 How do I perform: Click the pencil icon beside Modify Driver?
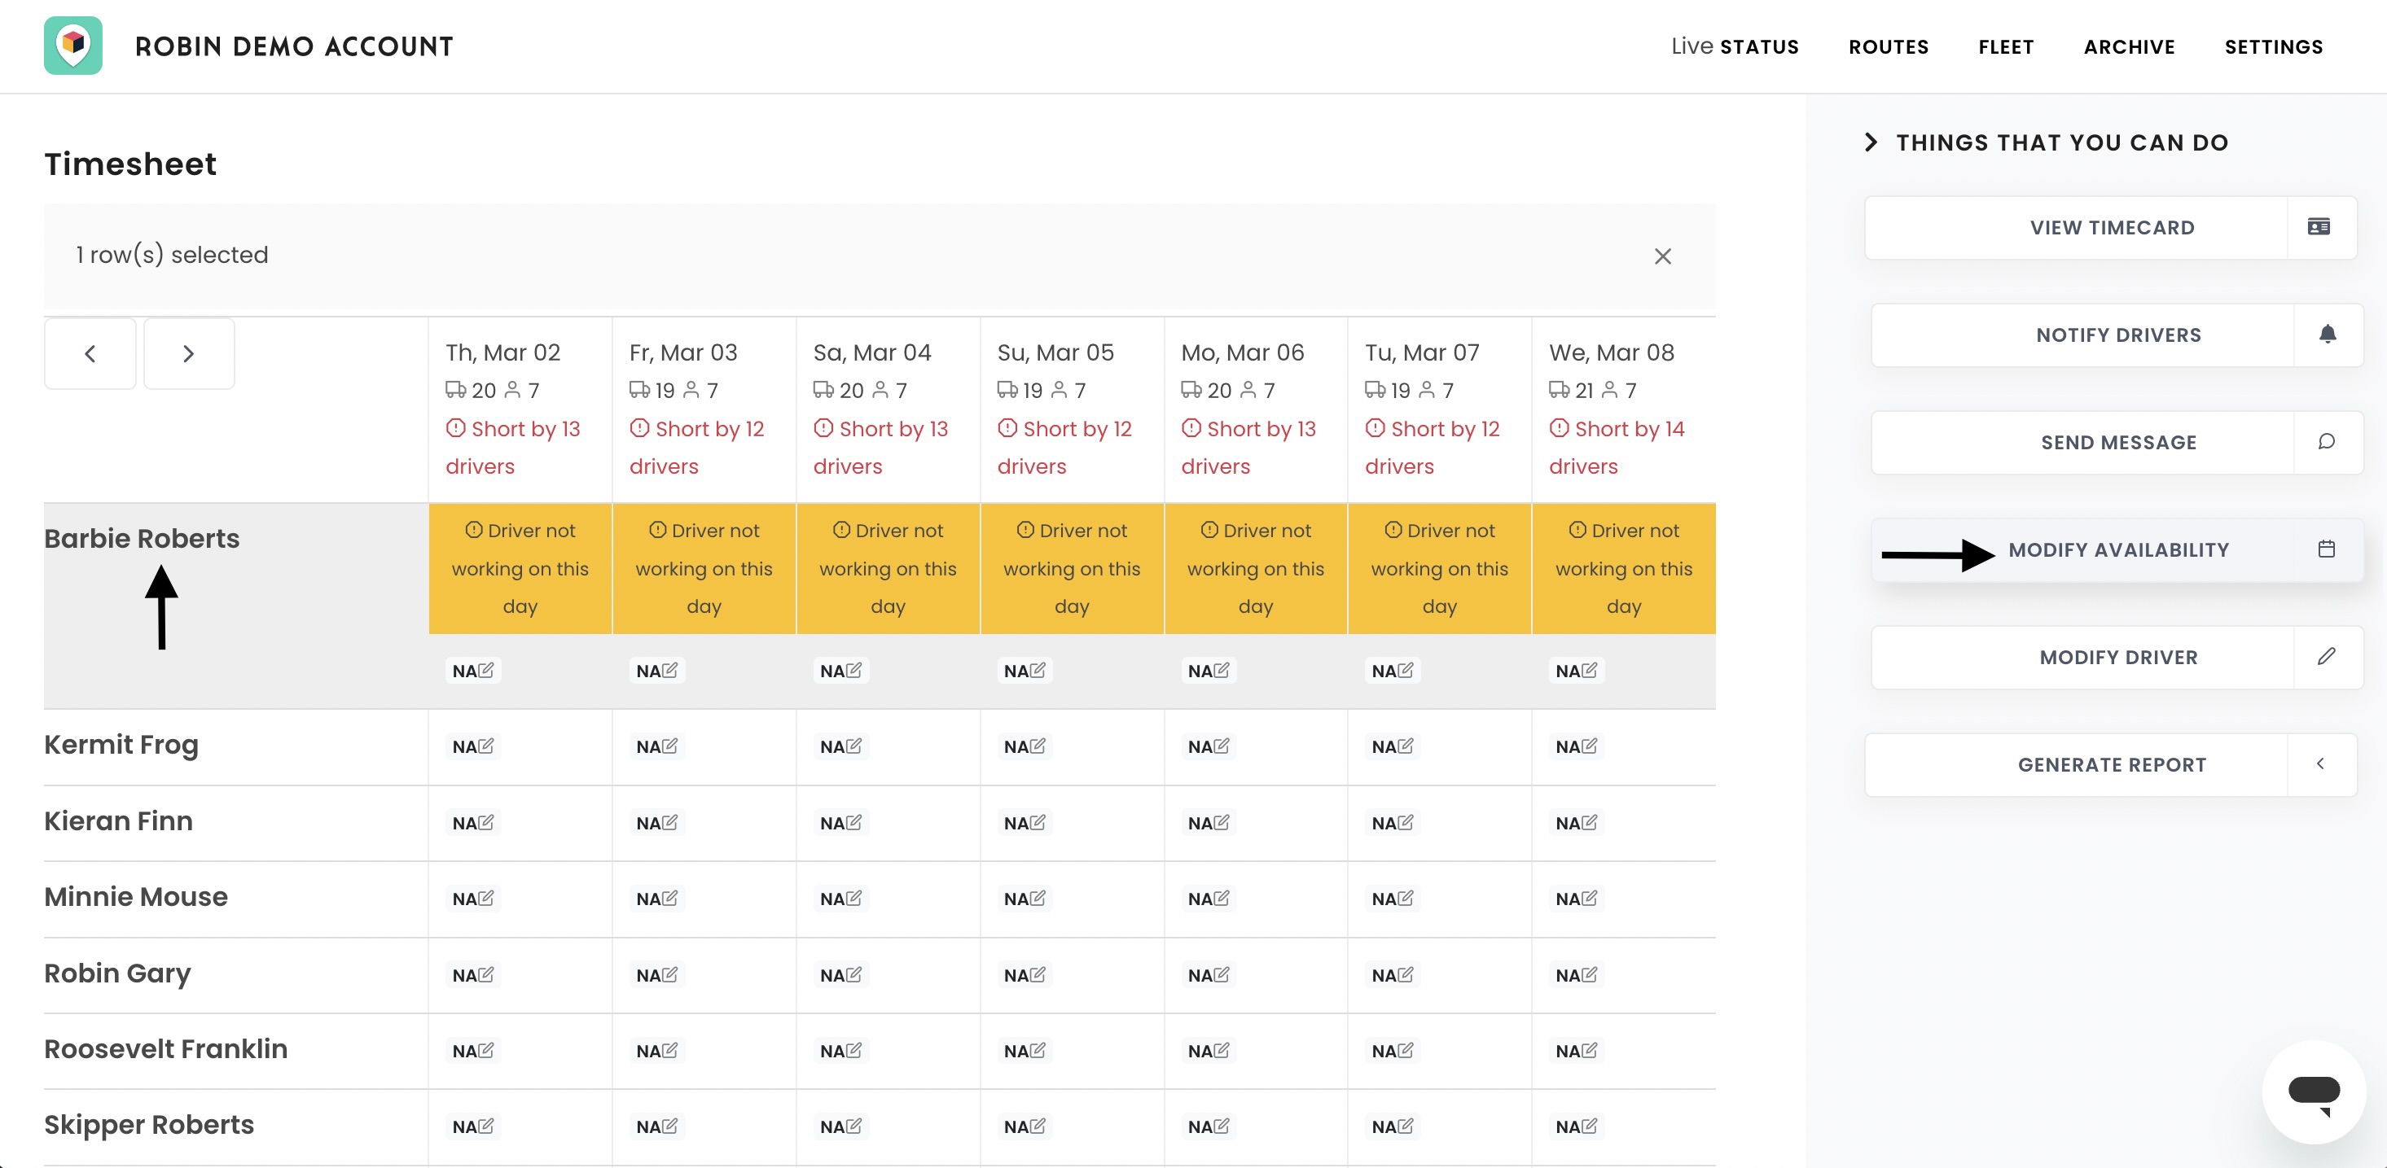coord(2326,657)
